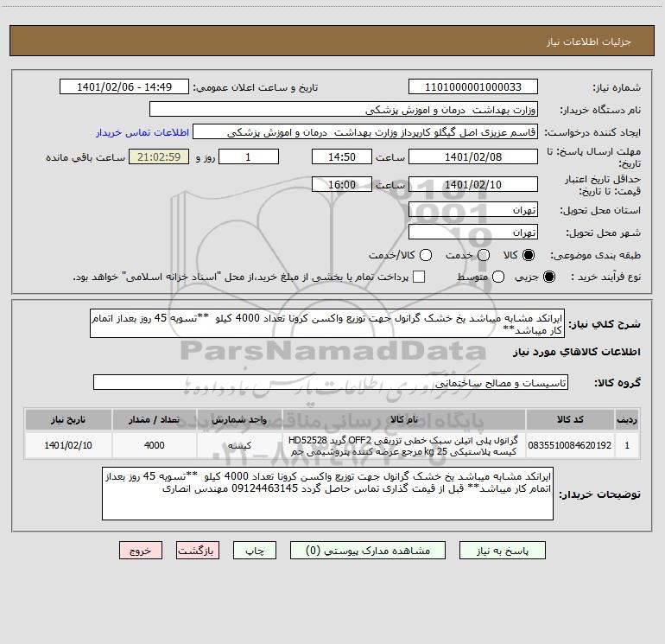This screenshot has height=644, width=665.
Task: Click the ردیف column header
Action: pyautogui.click(x=627, y=419)
